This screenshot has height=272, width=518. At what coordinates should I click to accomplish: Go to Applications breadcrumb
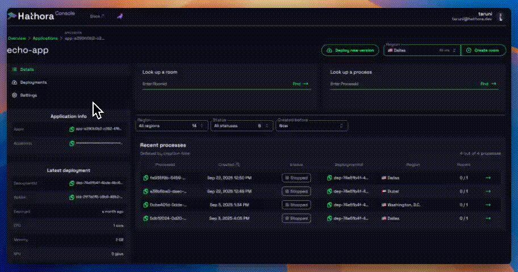coord(45,38)
